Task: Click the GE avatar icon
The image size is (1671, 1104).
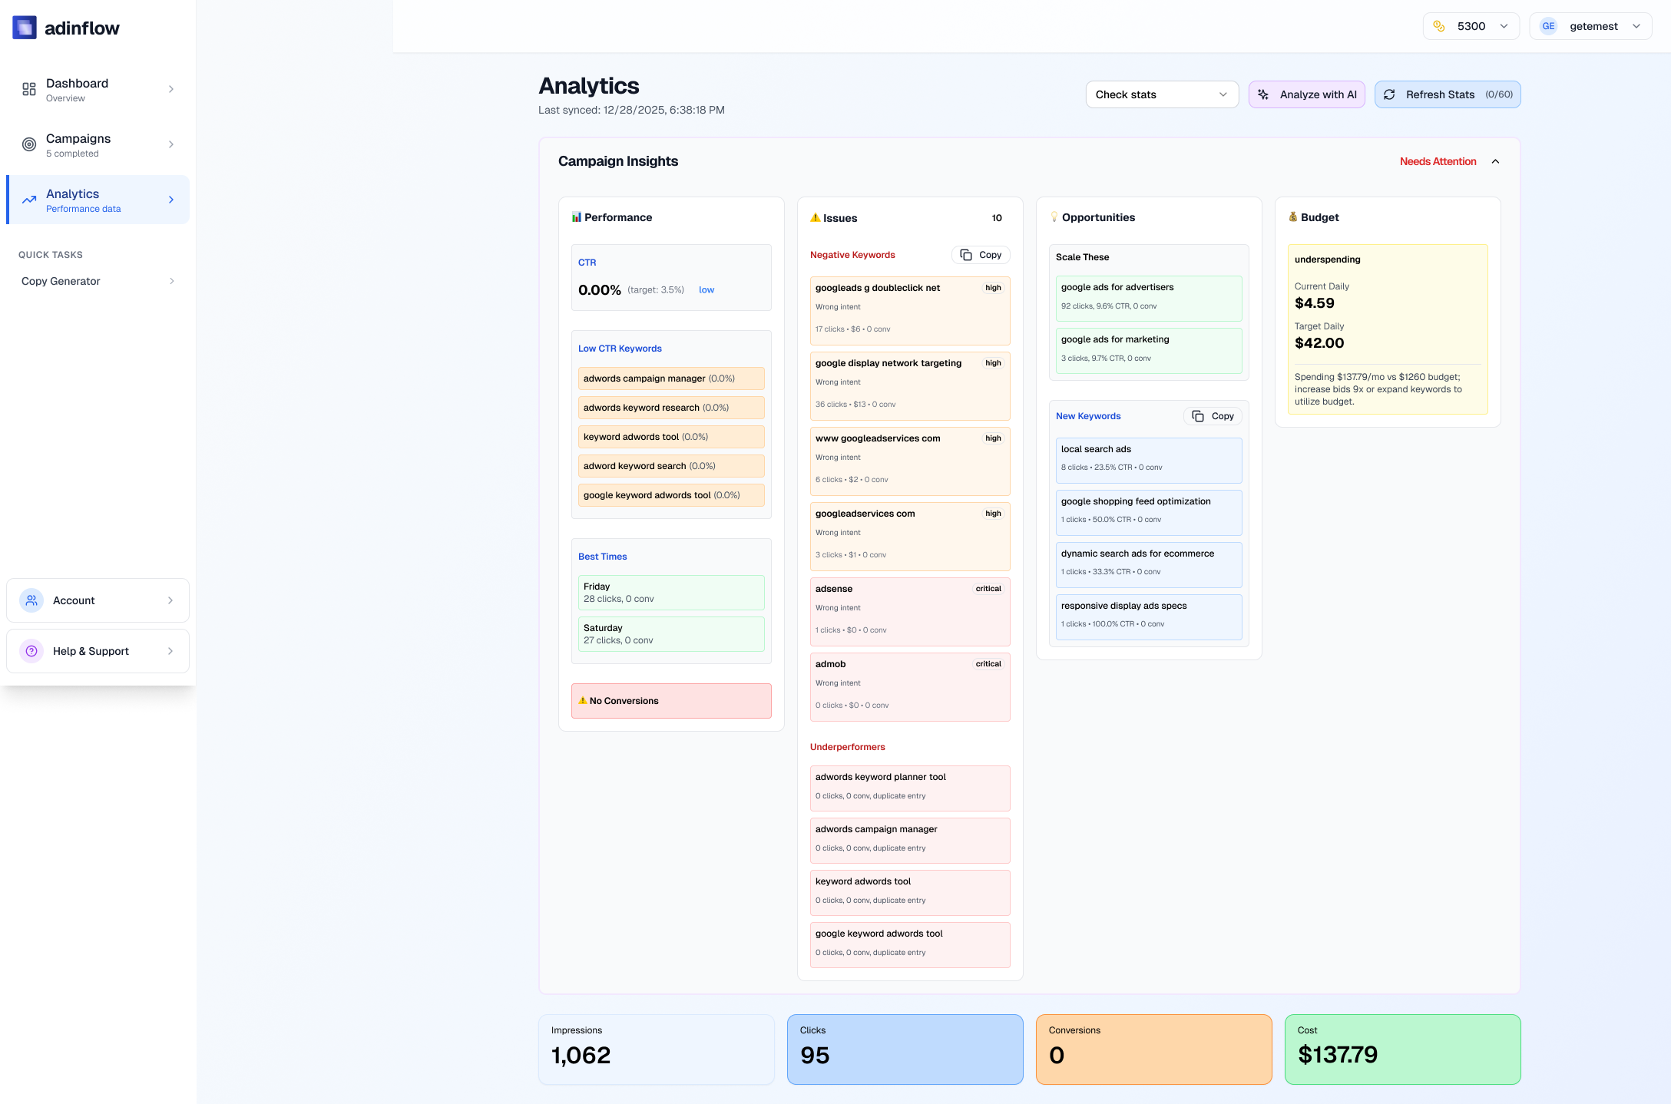Action: coord(1548,25)
